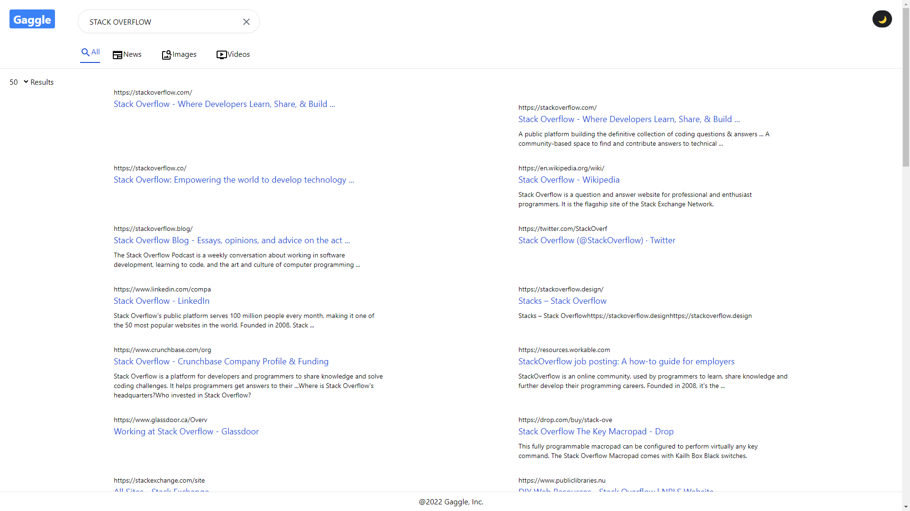Click the Wikipedia result description snippet
This screenshot has width=910, height=511.
click(x=635, y=199)
